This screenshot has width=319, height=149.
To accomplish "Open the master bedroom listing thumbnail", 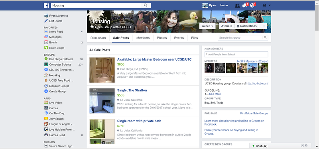I will (102, 70).
